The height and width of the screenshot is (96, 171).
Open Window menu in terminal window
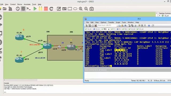pos(131,22)
